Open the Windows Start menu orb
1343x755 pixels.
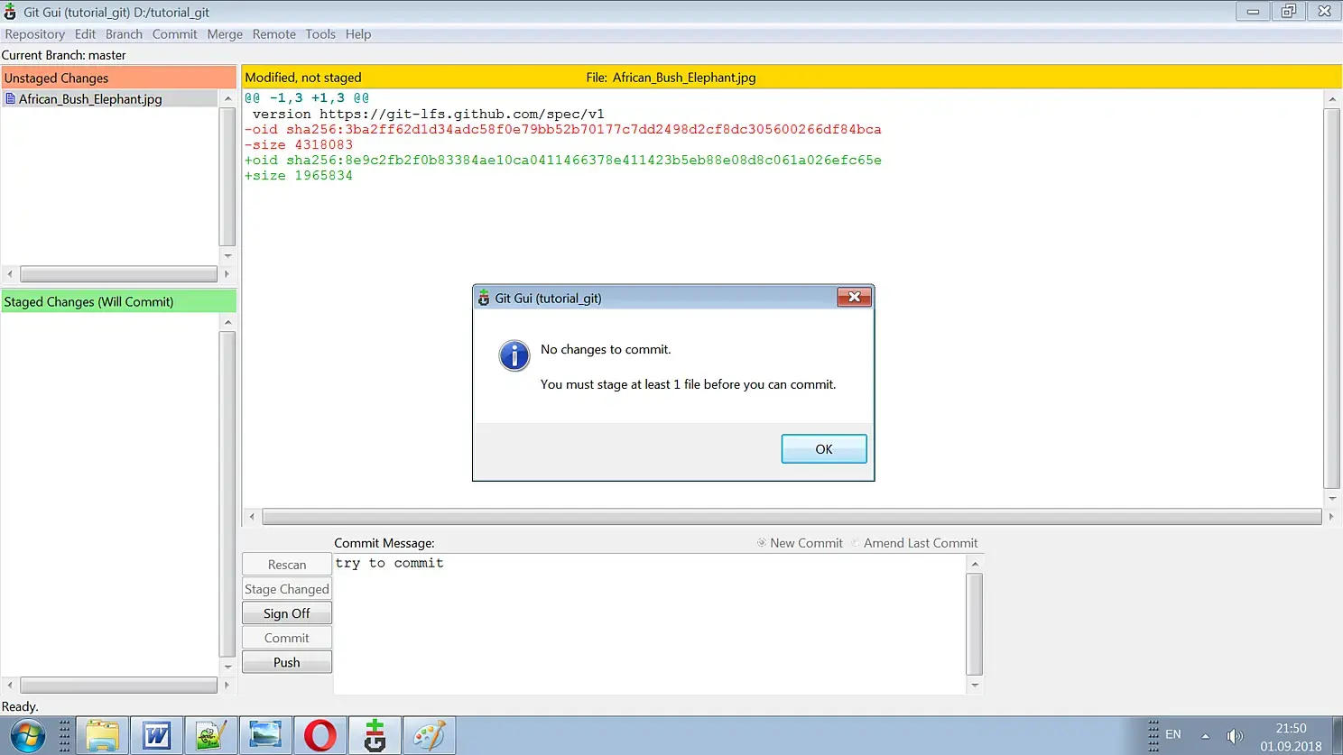[x=27, y=736]
